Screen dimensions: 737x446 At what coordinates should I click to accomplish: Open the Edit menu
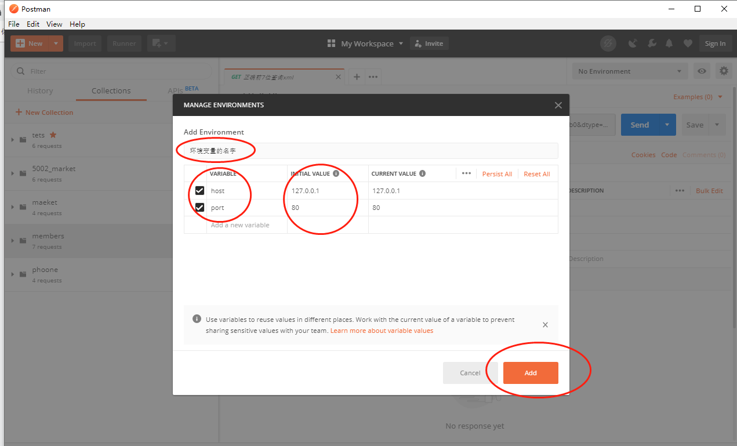(x=33, y=24)
